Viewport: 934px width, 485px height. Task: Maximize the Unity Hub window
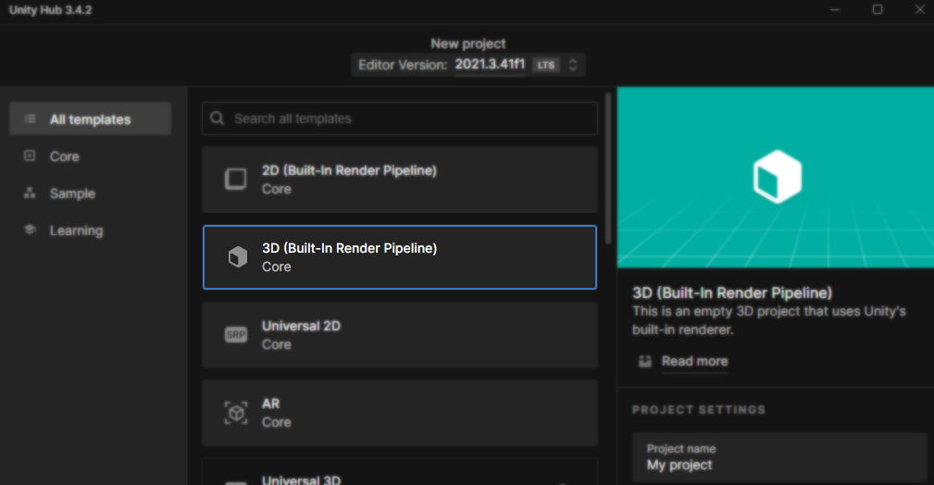pyautogui.click(x=878, y=9)
